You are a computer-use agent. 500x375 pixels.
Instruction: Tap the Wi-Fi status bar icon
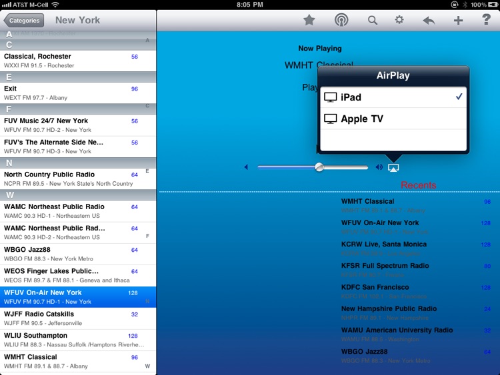(x=55, y=5)
